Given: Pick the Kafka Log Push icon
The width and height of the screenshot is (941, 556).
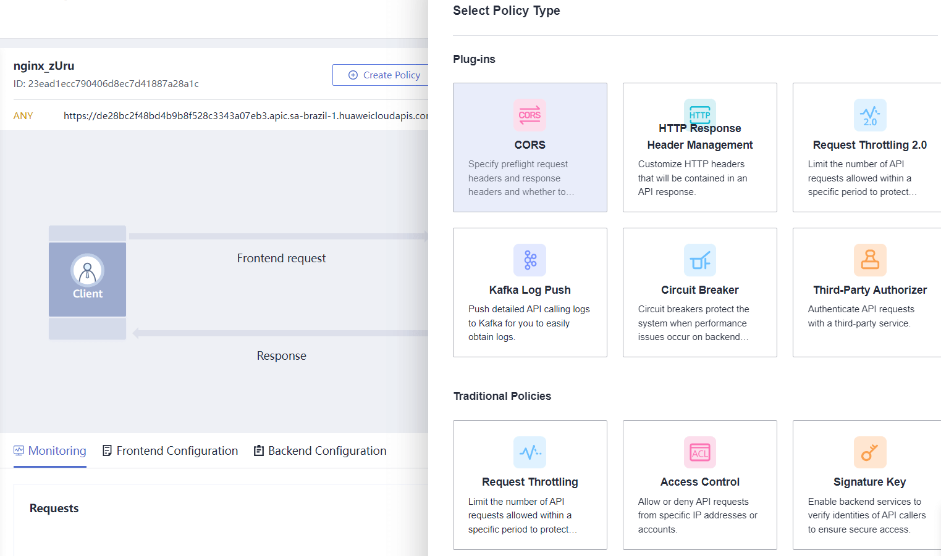Looking at the screenshot, I should point(530,260).
